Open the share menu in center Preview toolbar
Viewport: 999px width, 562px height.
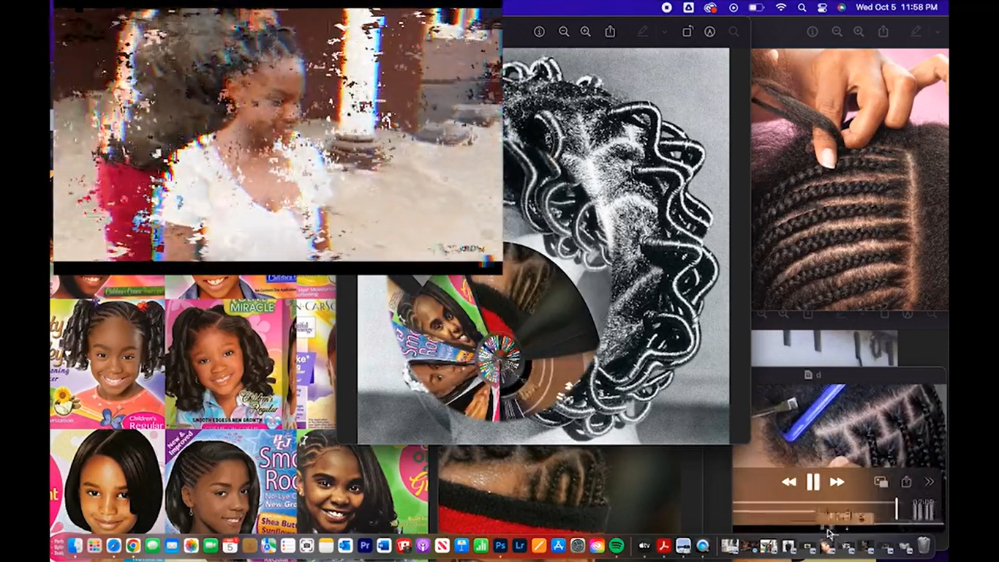pyautogui.click(x=610, y=32)
